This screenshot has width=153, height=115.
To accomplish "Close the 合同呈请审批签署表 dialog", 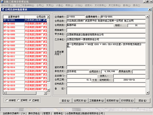I will [150, 10].
